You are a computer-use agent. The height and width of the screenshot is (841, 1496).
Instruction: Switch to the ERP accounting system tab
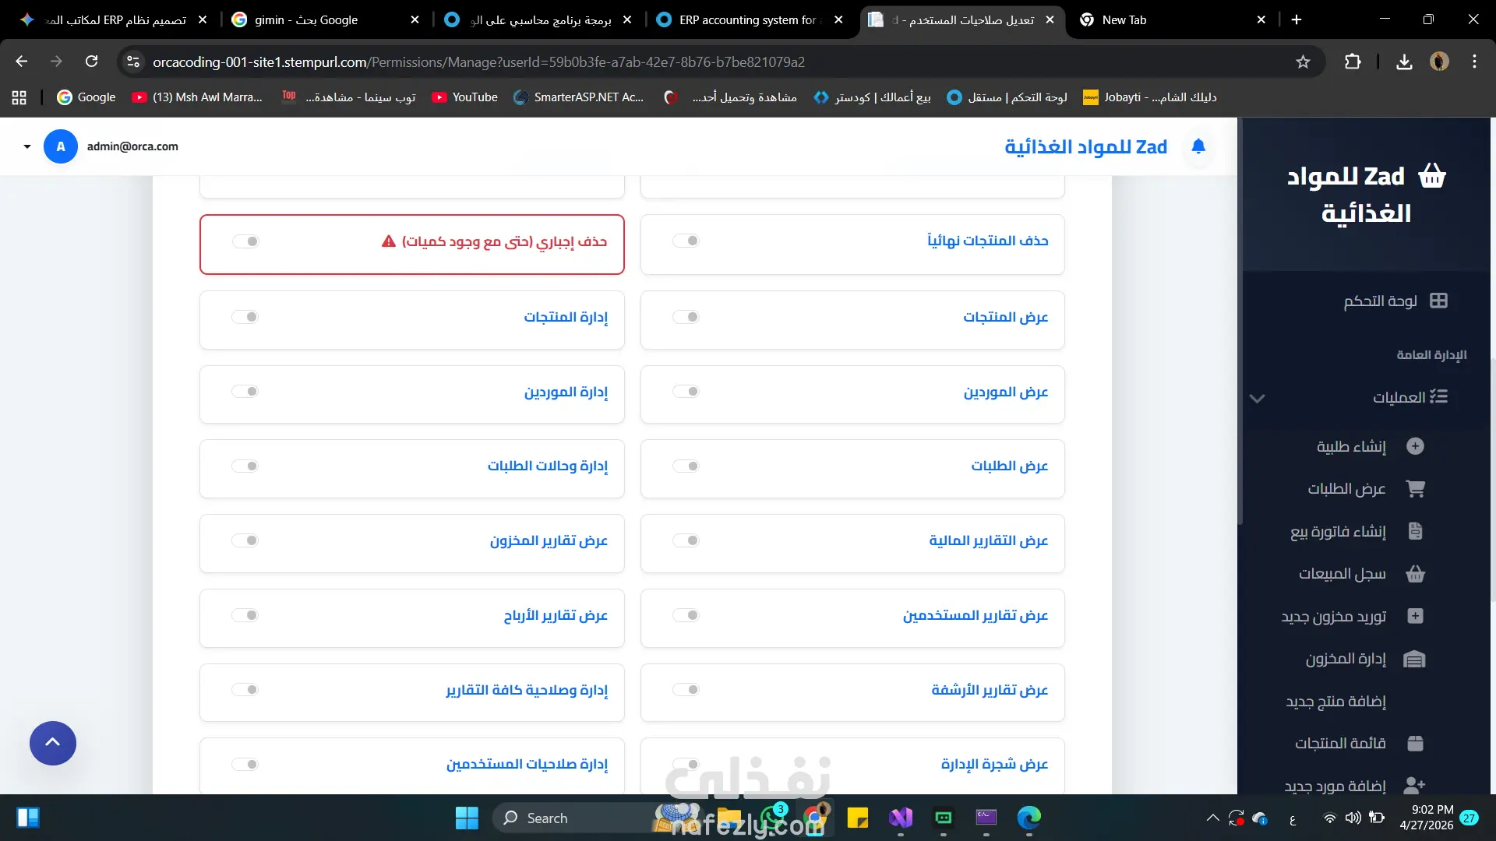(x=750, y=19)
